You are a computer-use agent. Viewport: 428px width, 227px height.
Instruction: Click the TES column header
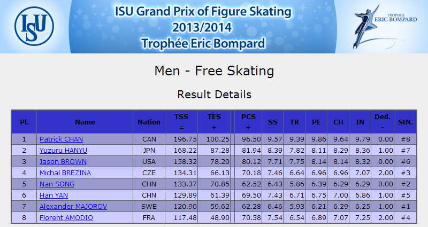click(214, 122)
